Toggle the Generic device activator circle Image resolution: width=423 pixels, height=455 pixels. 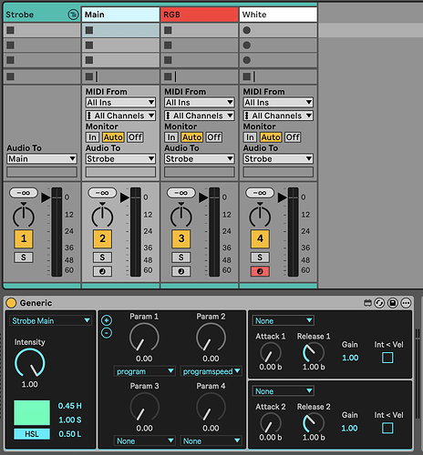(11, 303)
